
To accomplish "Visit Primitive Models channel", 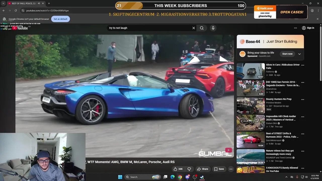I will [274, 103].
